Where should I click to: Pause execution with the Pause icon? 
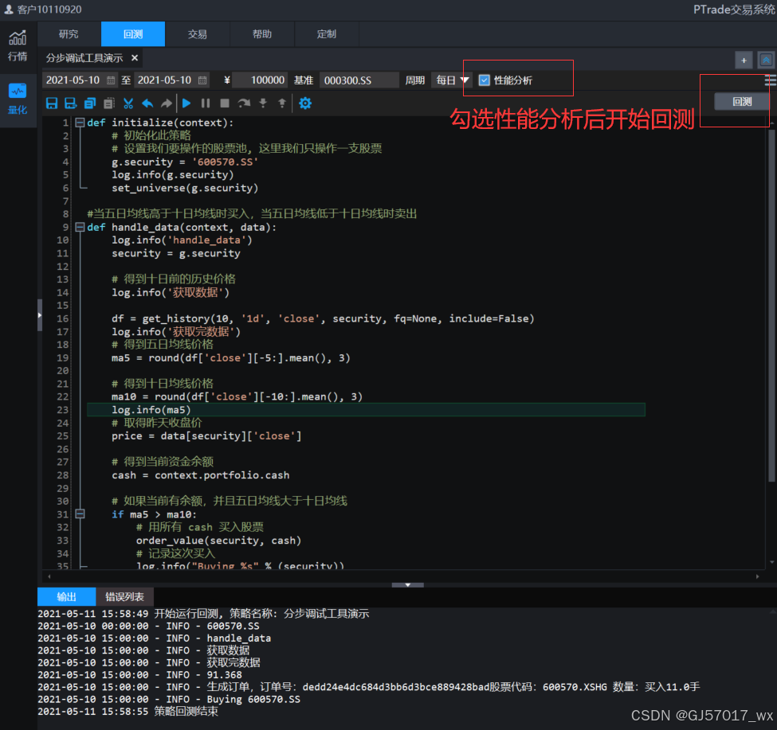click(205, 103)
